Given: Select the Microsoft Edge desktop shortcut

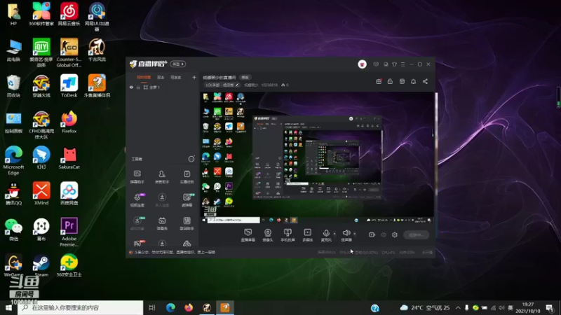Looking at the screenshot, I should (13, 160).
